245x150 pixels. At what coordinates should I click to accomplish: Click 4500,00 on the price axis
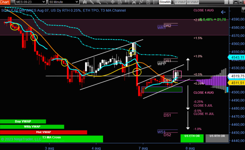pos(238,92)
